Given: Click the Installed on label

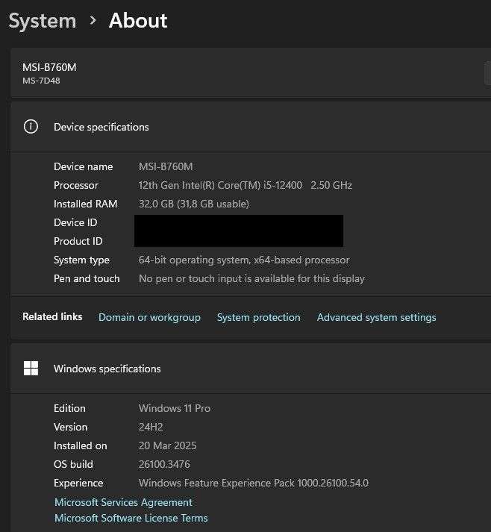Looking at the screenshot, I should pos(81,445).
